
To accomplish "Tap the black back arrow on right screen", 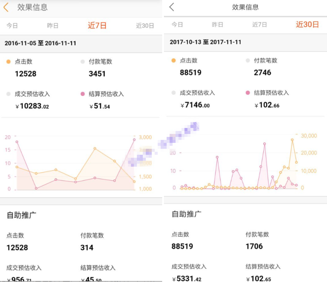I will tap(172, 7).
